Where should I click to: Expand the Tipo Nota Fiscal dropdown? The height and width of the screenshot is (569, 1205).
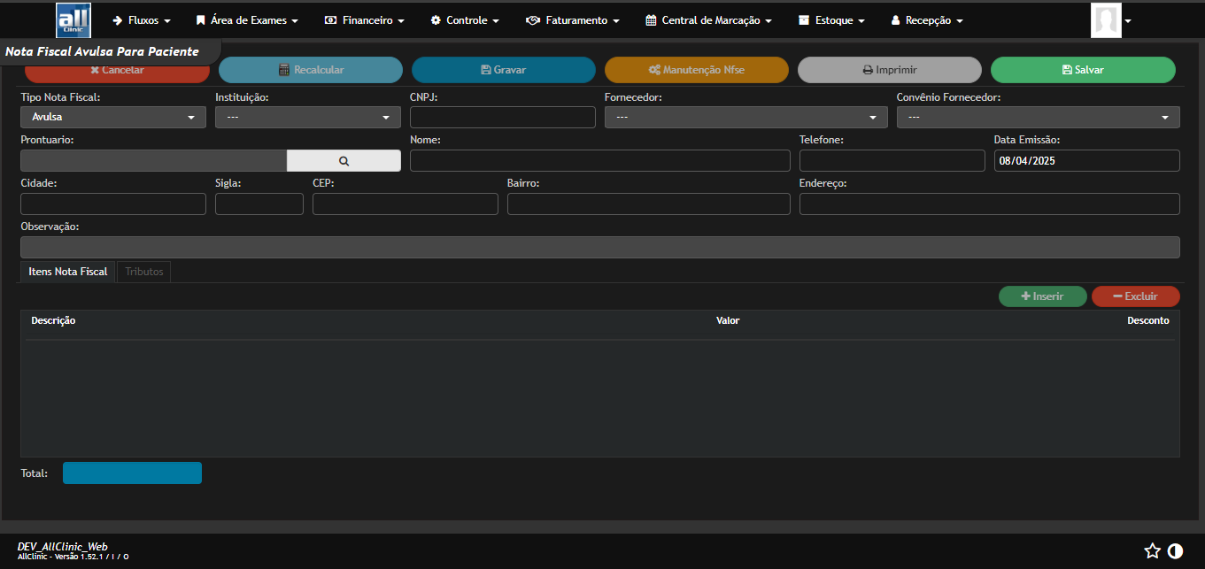click(113, 117)
